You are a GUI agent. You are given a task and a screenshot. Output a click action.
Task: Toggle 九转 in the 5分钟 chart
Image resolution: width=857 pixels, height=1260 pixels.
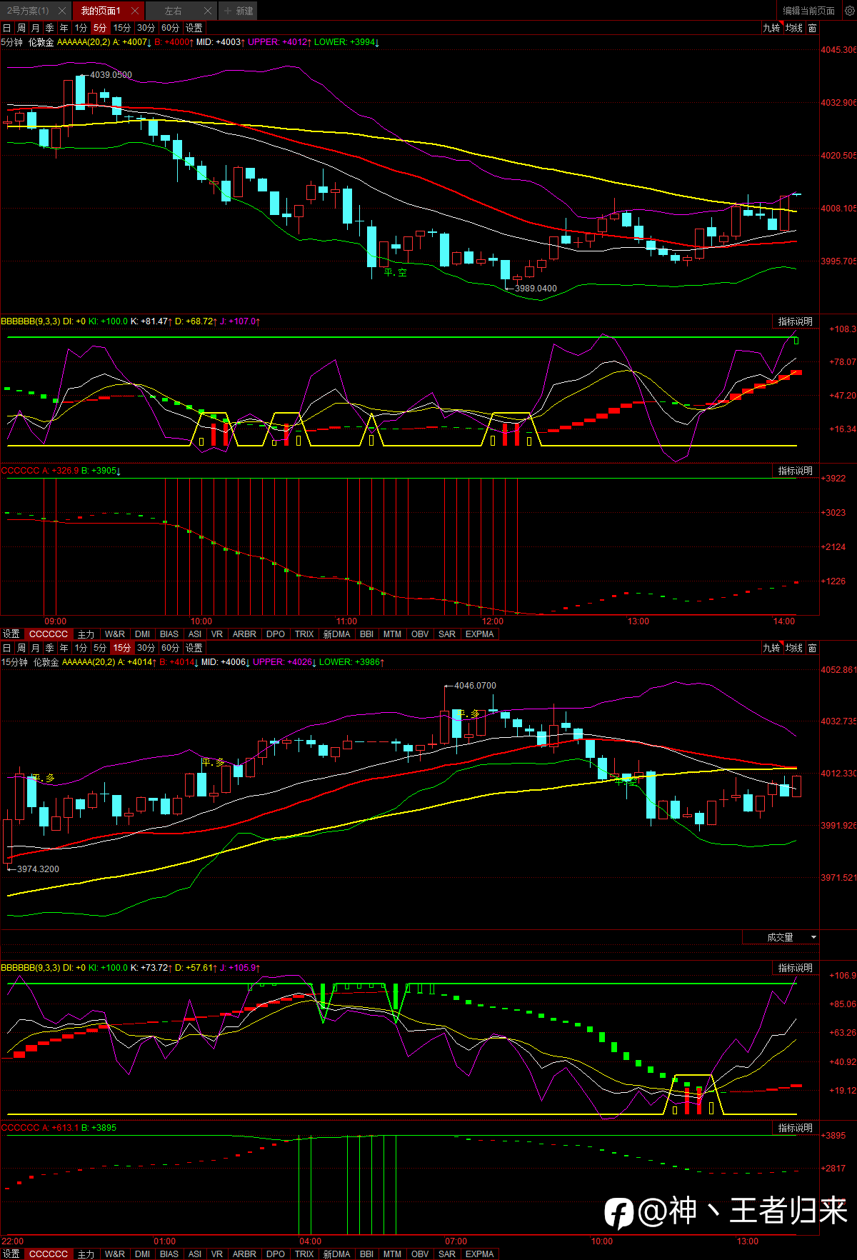[771, 28]
